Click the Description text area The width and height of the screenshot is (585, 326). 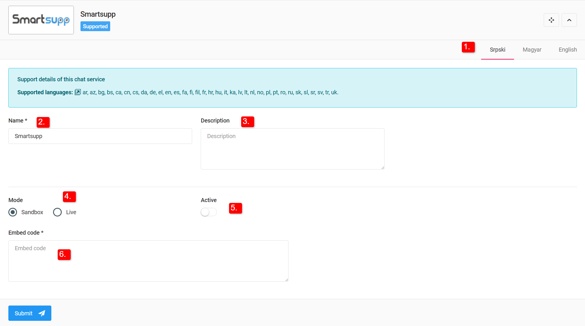pos(292,149)
